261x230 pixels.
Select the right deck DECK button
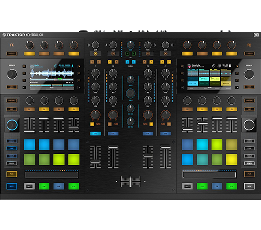click(249, 186)
